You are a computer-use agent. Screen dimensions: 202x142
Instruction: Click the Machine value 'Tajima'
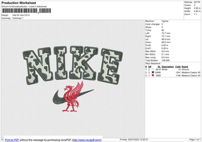[x=165, y=21]
